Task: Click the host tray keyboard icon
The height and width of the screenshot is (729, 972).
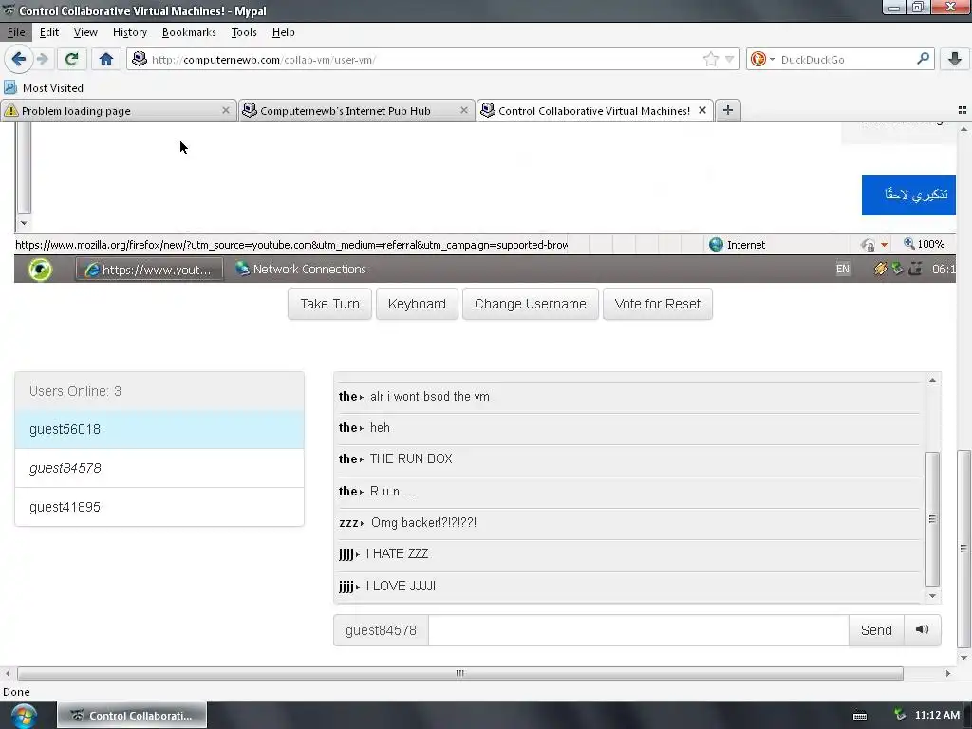Action: click(x=860, y=716)
